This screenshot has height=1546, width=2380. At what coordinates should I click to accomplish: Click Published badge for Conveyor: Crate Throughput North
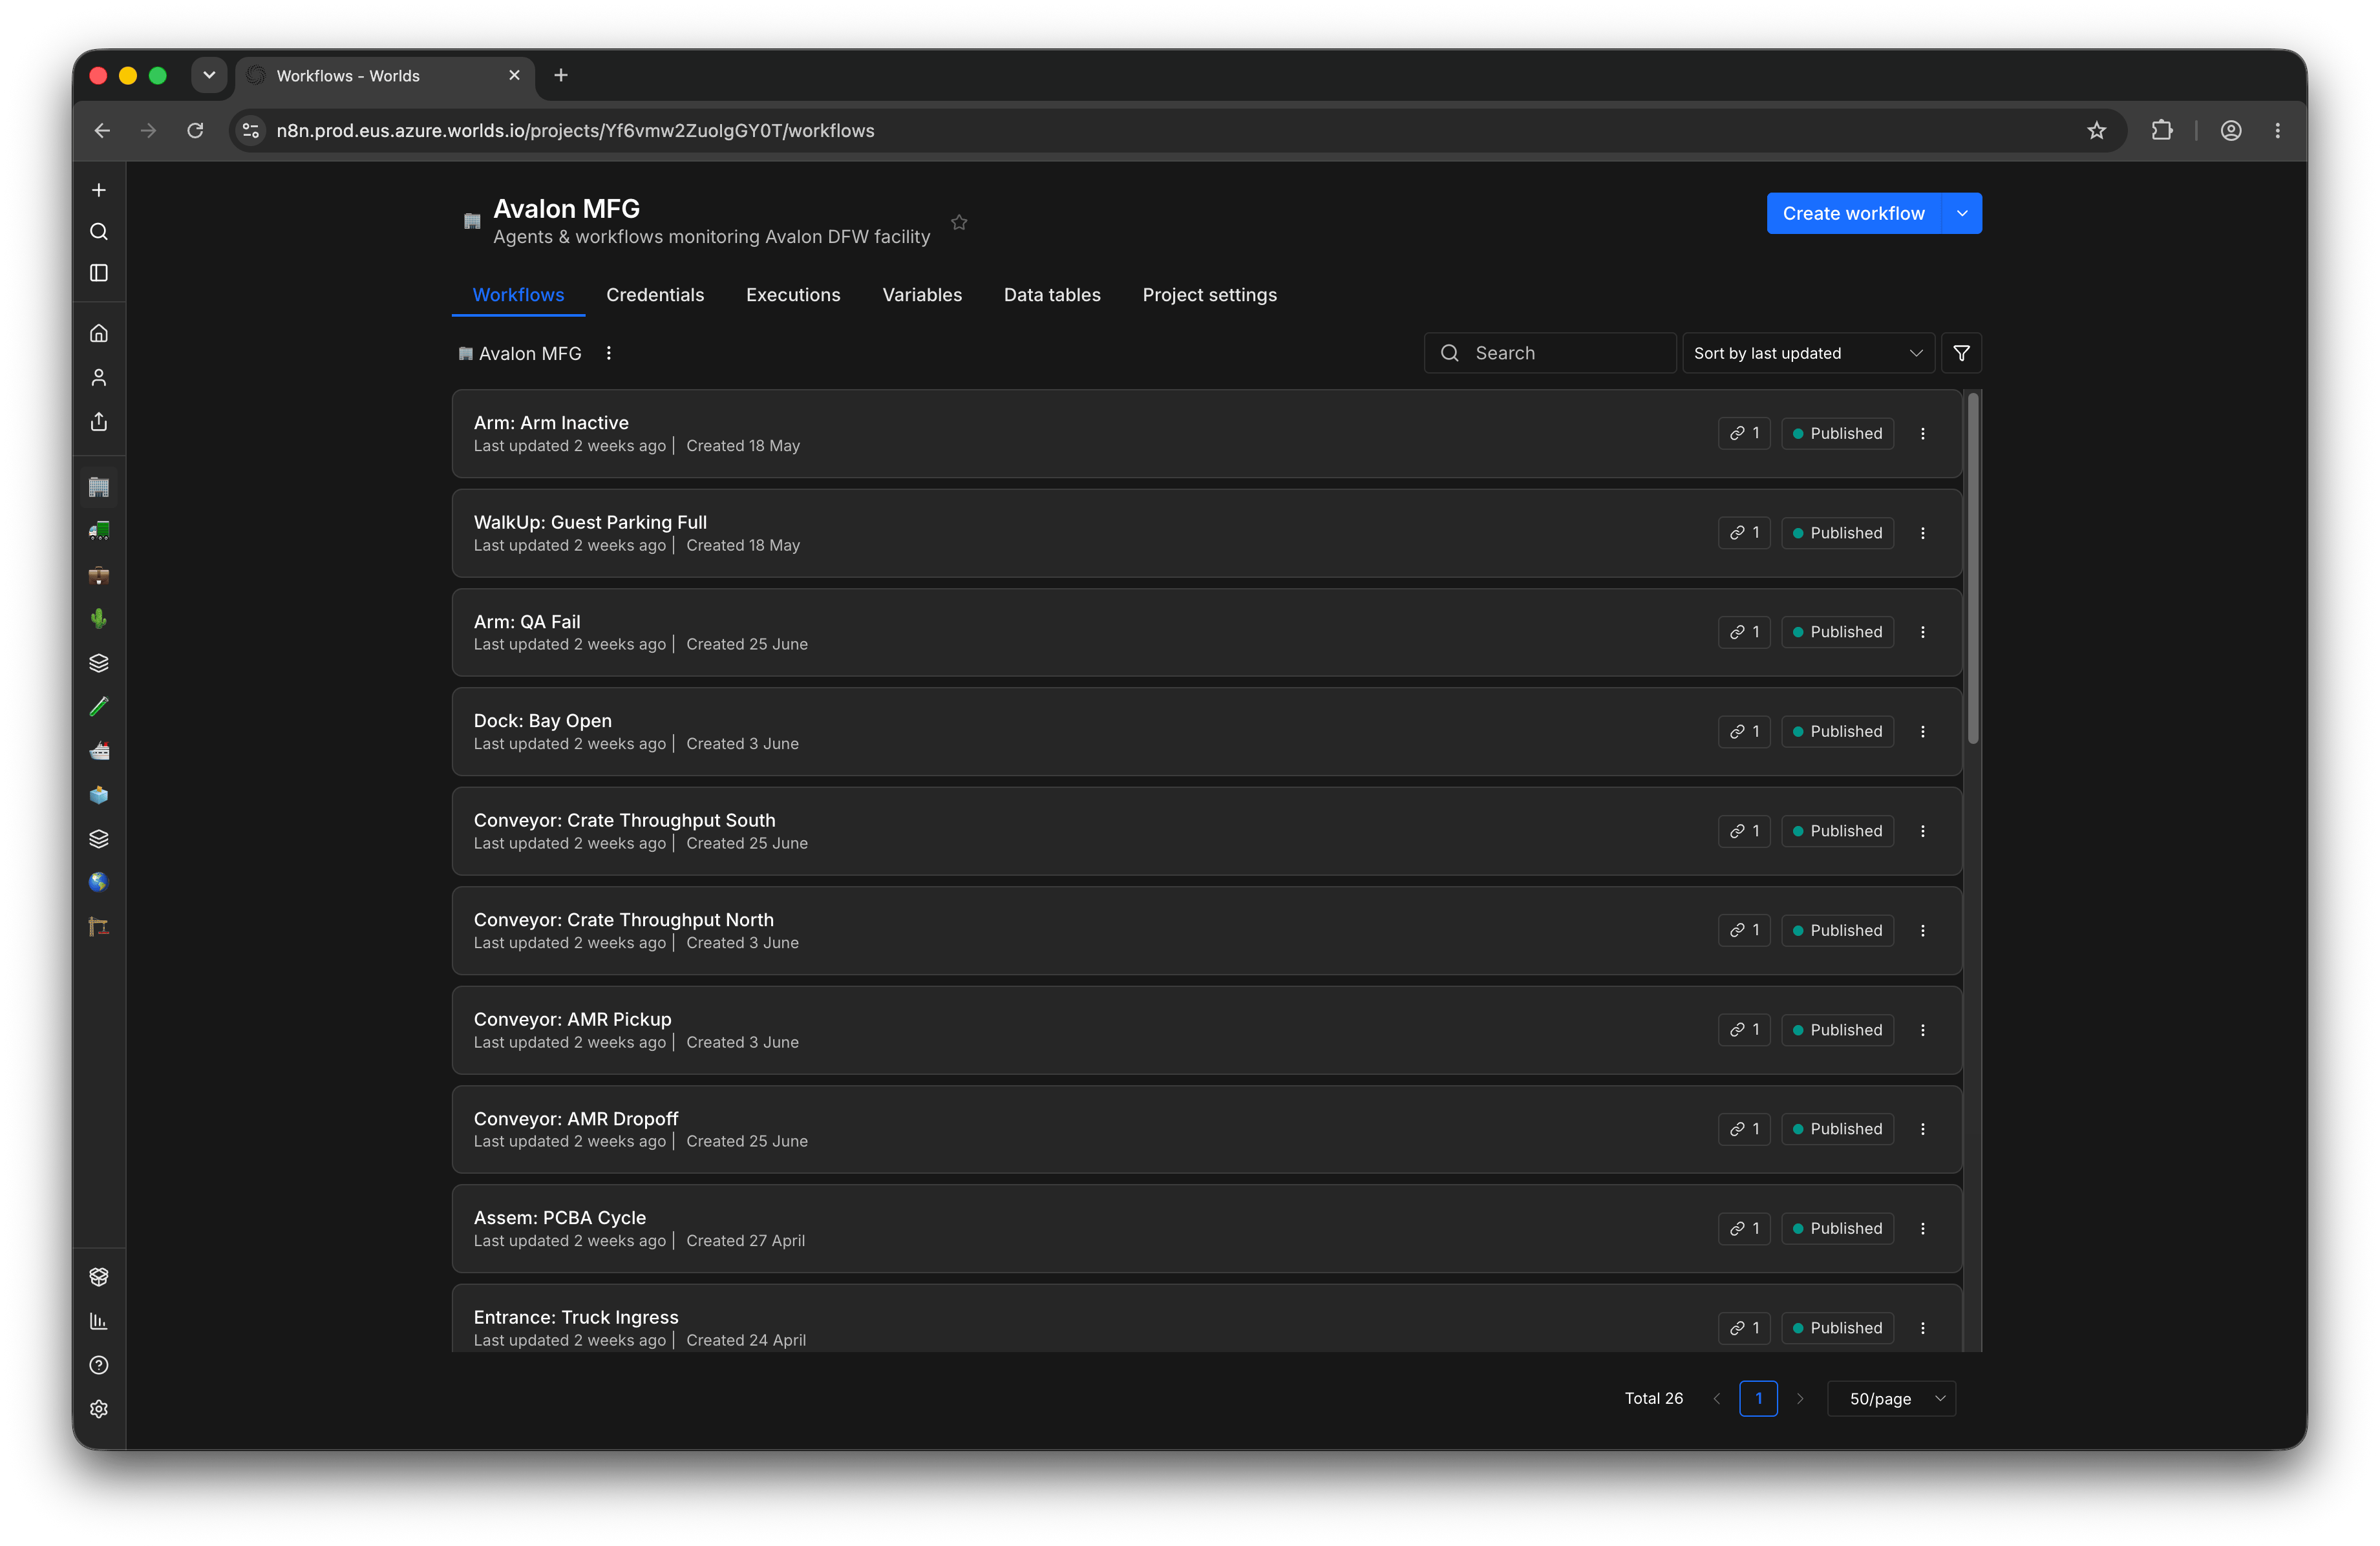(1837, 931)
